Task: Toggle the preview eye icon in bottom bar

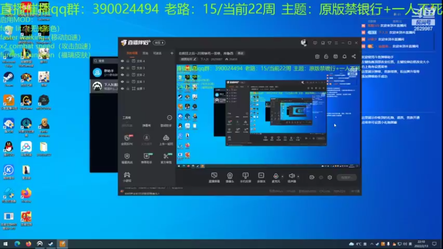Action: (321, 177)
